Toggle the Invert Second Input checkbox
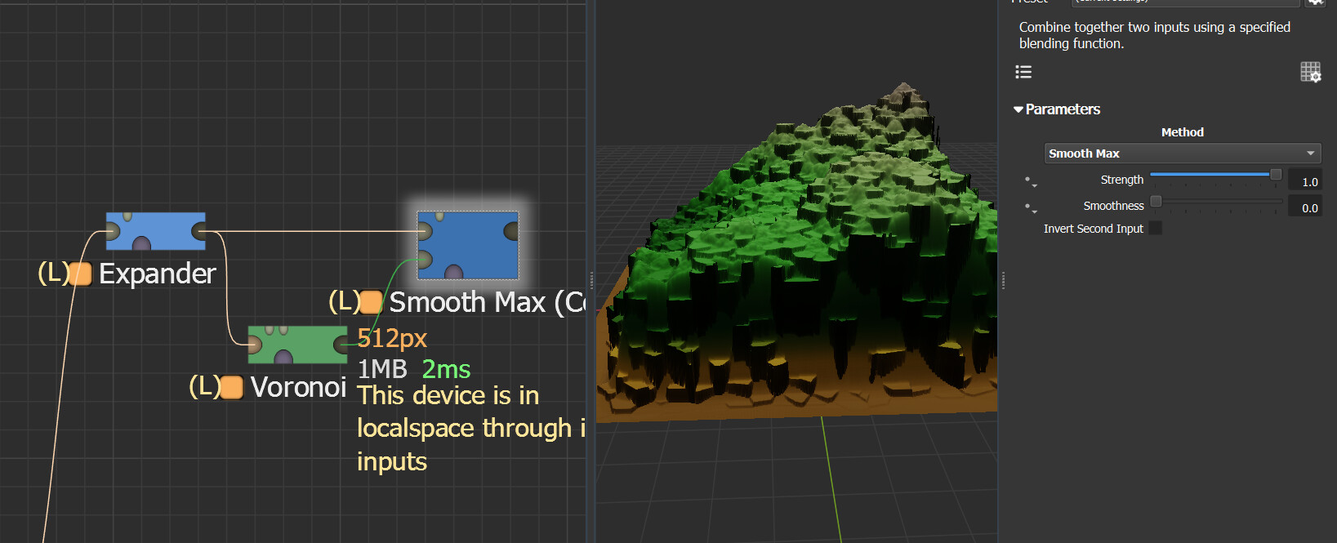The height and width of the screenshot is (543, 1337). [1155, 229]
